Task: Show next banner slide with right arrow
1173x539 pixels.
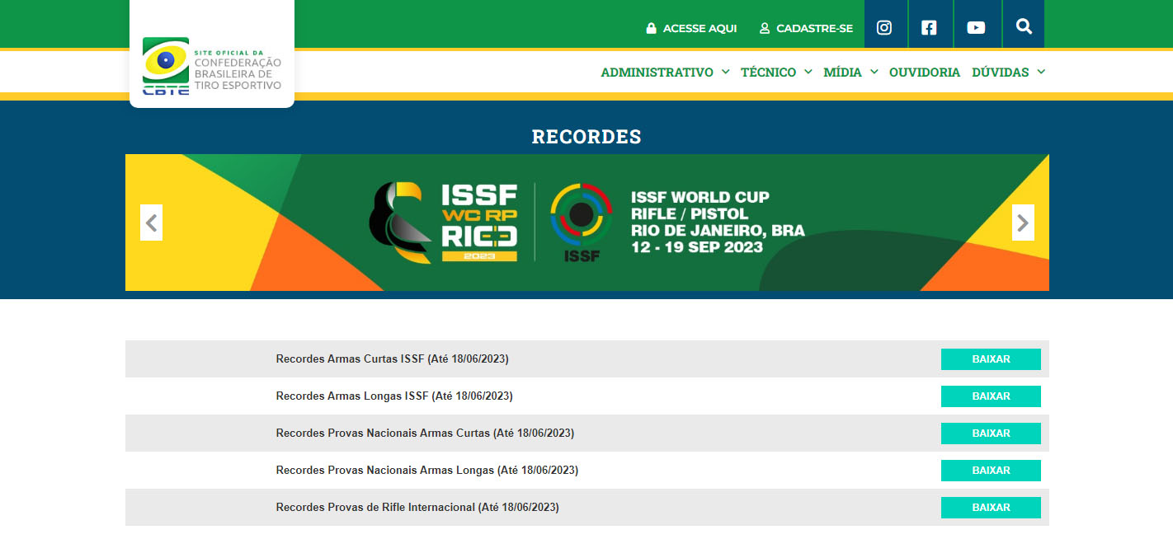Action: (x=1023, y=223)
